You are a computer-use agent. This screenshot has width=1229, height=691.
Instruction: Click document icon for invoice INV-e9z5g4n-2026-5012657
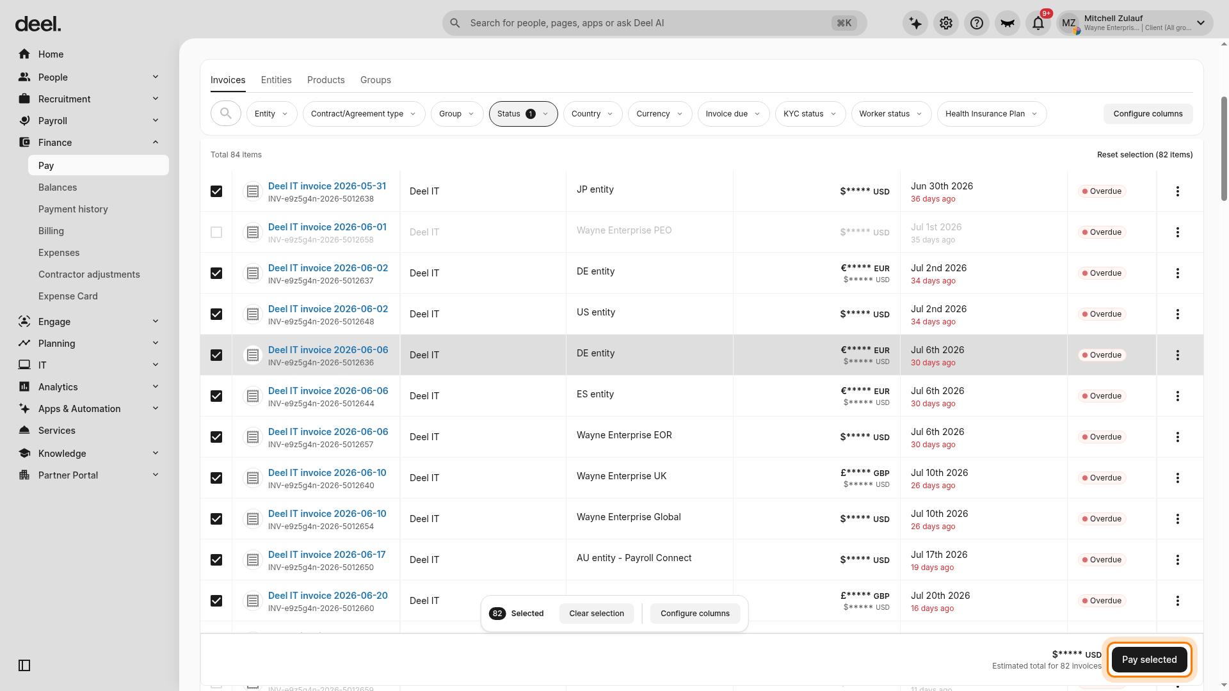[x=253, y=437]
